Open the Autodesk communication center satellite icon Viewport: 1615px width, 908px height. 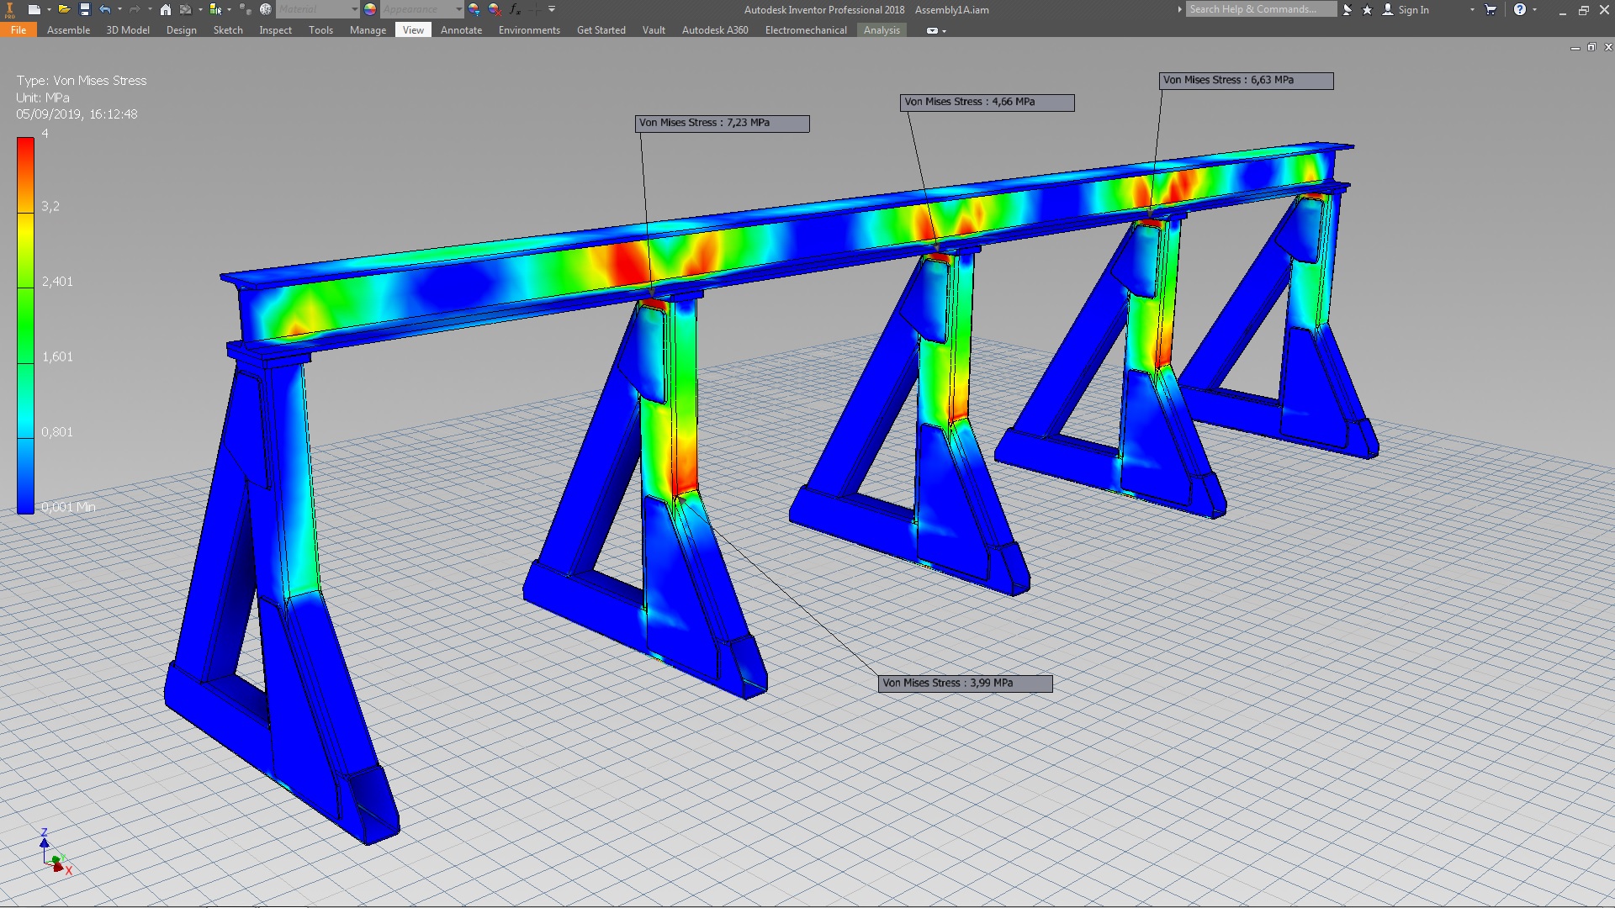pyautogui.click(x=1348, y=9)
